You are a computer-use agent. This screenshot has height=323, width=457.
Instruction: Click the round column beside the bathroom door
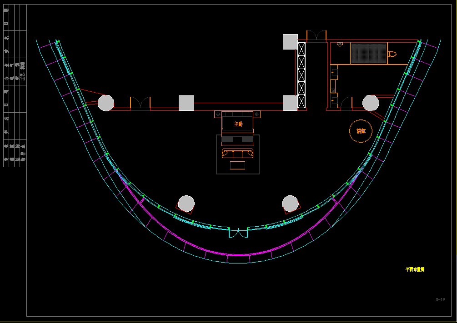click(371, 103)
